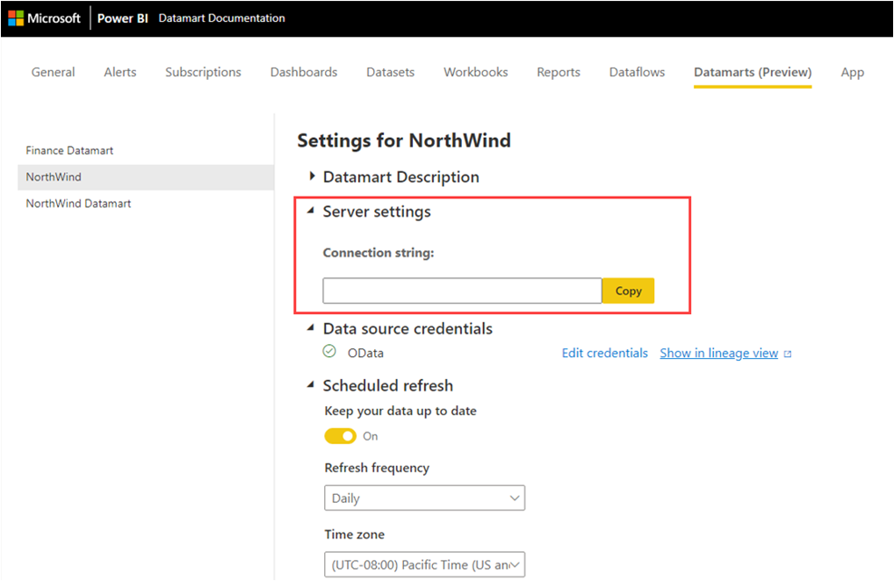
Task: Click the Copy button for the connection string
Action: click(x=628, y=290)
